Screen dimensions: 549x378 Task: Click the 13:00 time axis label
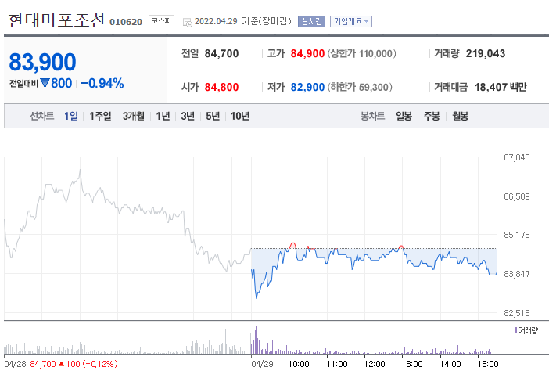411,365
